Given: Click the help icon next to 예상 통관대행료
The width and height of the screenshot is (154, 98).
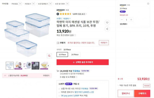Looking at the screenshot, I should [75, 35].
